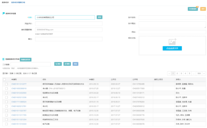Click the teal button beside the patent search heading
Image resolution: width=207 pixels, height=128 pixels.
click(26, 60)
